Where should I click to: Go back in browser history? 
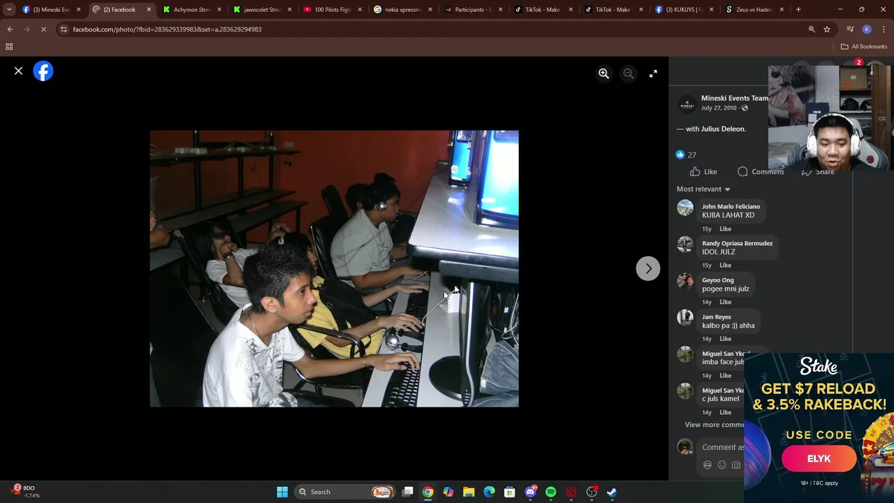tap(10, 29)
